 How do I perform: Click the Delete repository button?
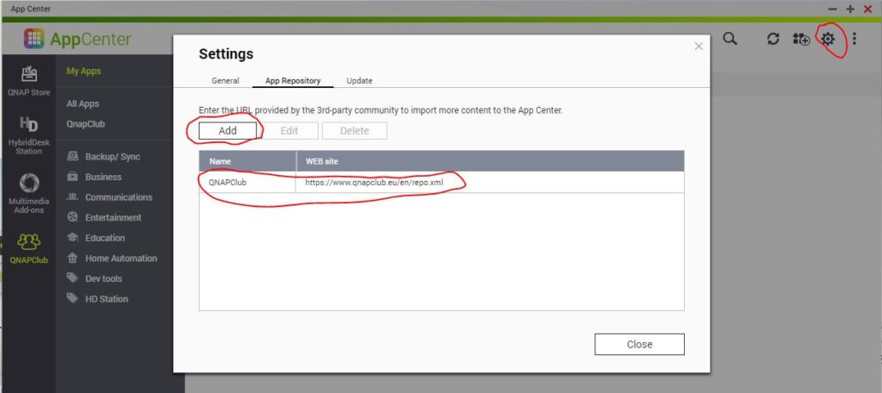pos(354,131)
